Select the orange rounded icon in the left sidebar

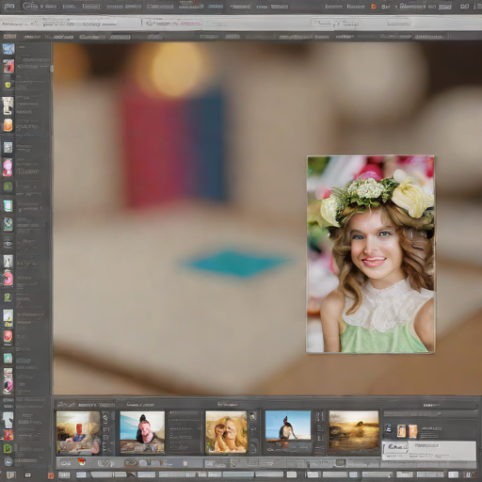(8, 125)
